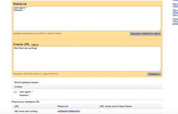This screenshot has height=114, width=178.
Task: Select http://kosl.clan.su/blog/ result cell
Action: tap(26, 111)
